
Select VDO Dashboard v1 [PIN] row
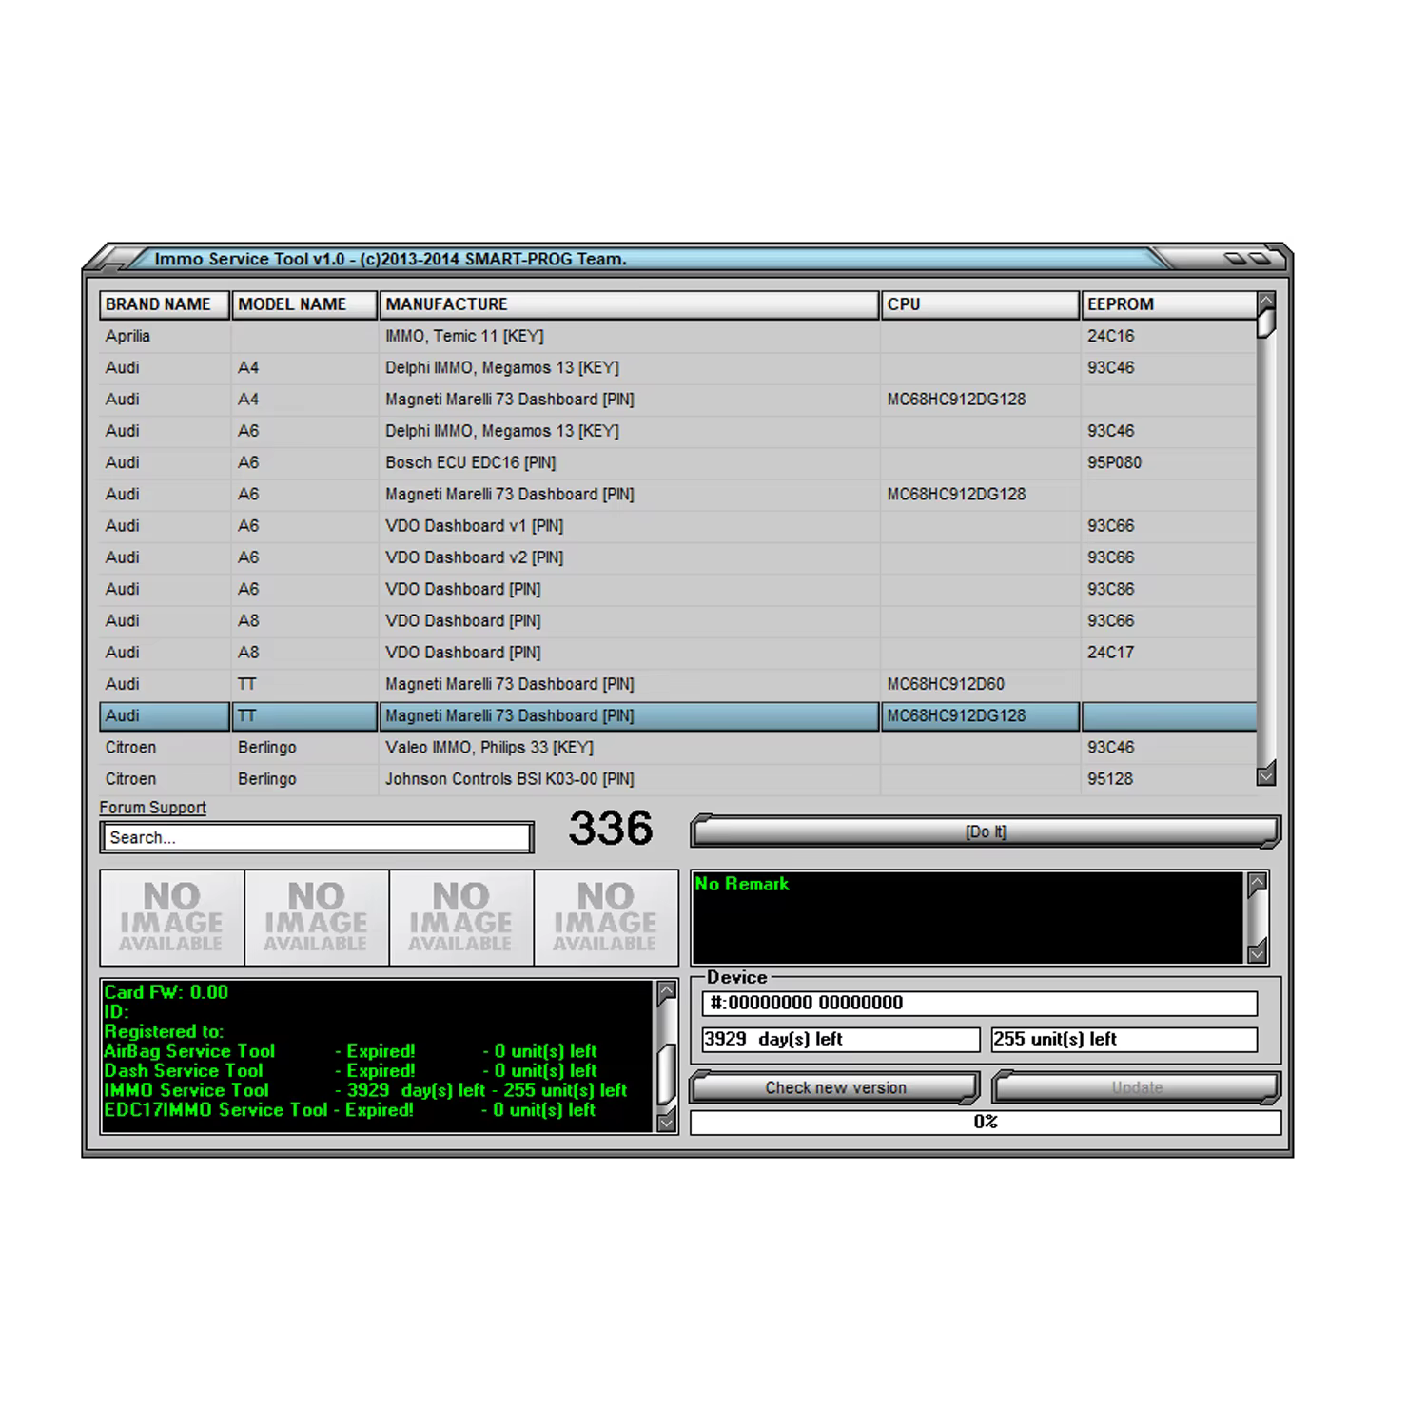[677, 526]
